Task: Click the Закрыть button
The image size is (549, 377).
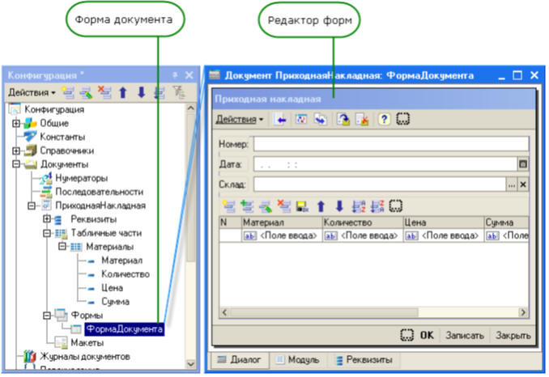Action: click(513, 336)
